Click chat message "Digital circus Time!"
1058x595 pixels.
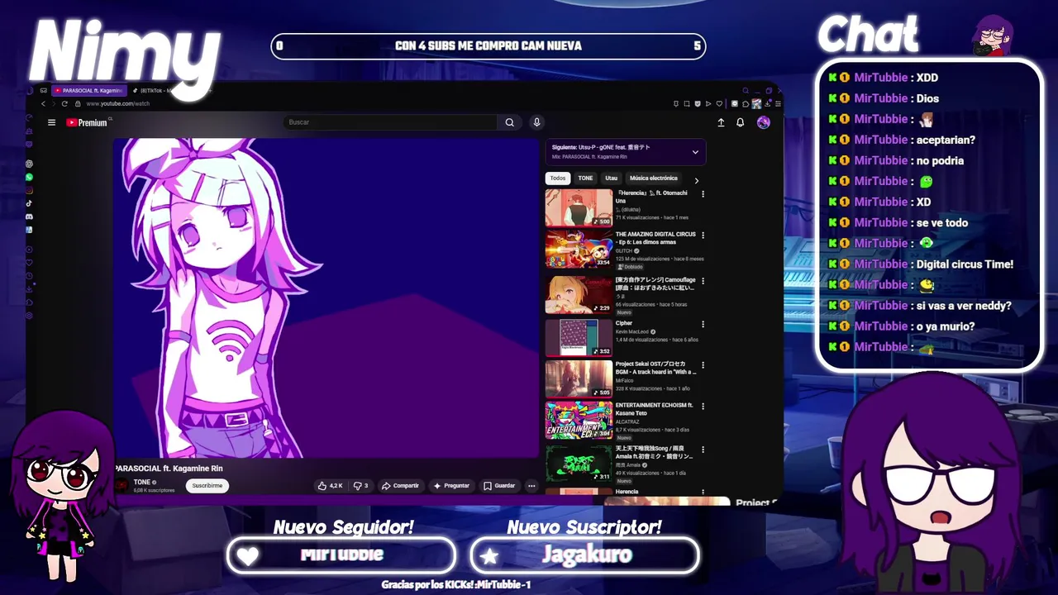tap(965, 264)
